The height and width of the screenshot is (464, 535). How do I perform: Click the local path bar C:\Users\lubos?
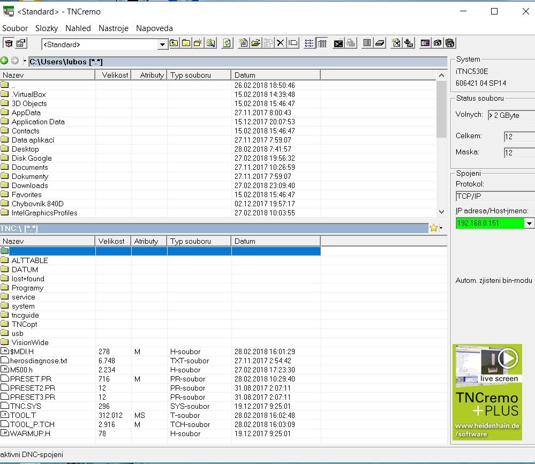[238, 62]
